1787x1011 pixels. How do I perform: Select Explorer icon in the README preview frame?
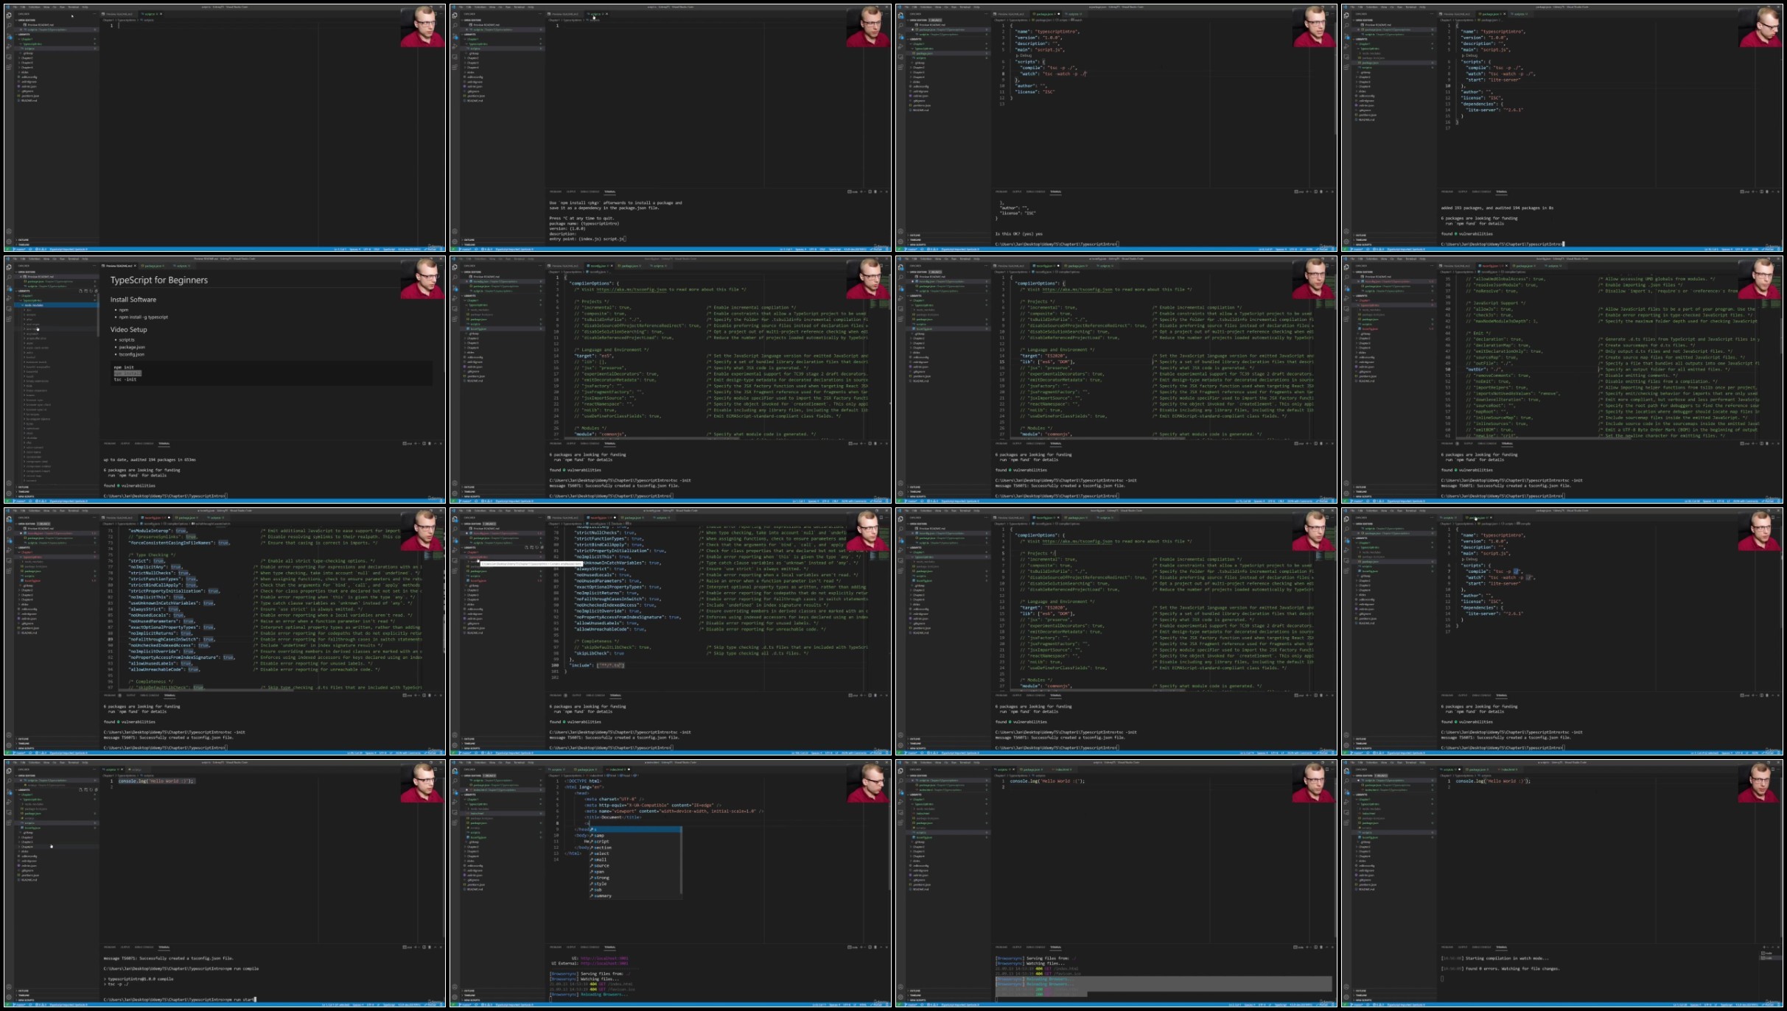click(x=9, y=267)
